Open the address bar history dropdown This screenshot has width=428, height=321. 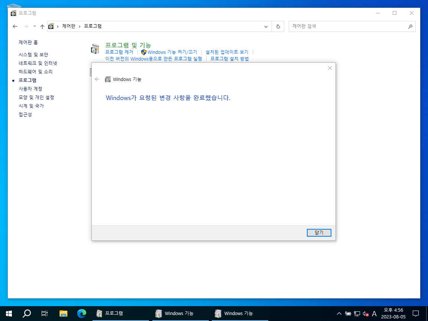[x=266, y=26]
